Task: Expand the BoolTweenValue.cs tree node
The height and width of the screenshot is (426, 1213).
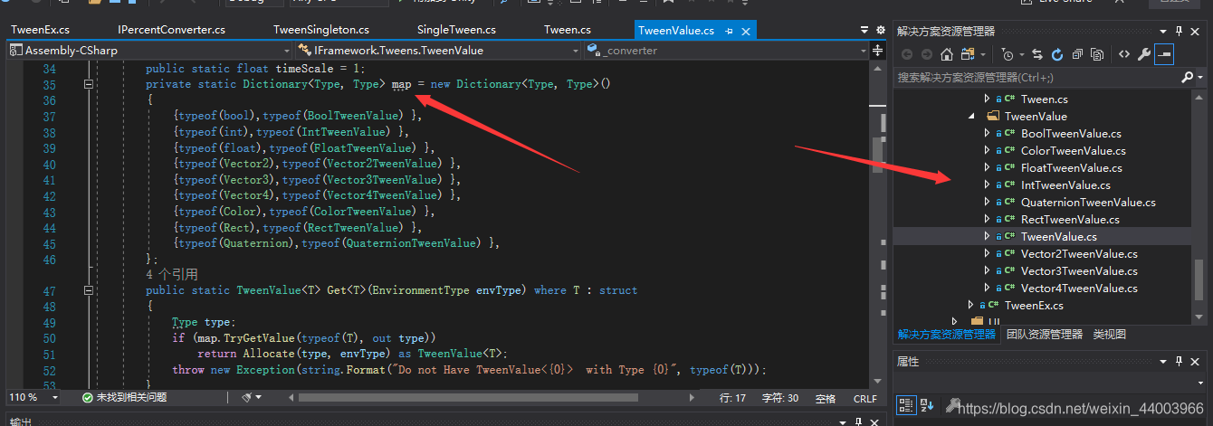Action: 988,133
